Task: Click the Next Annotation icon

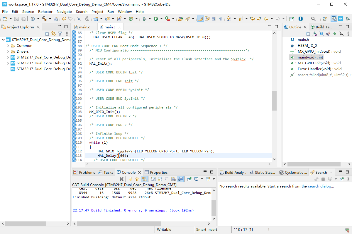Action: (229, 19)
